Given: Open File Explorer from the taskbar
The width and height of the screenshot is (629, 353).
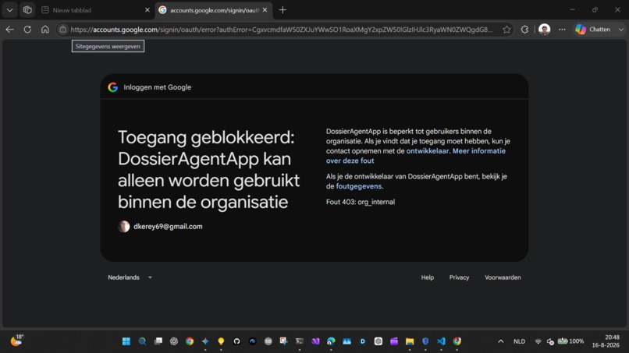Looking at the screenshot, I should (x=410, y=341).
